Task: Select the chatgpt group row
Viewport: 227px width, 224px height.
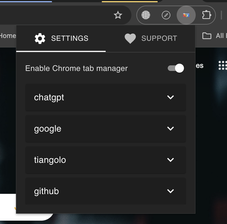Action: coord(106,97)
